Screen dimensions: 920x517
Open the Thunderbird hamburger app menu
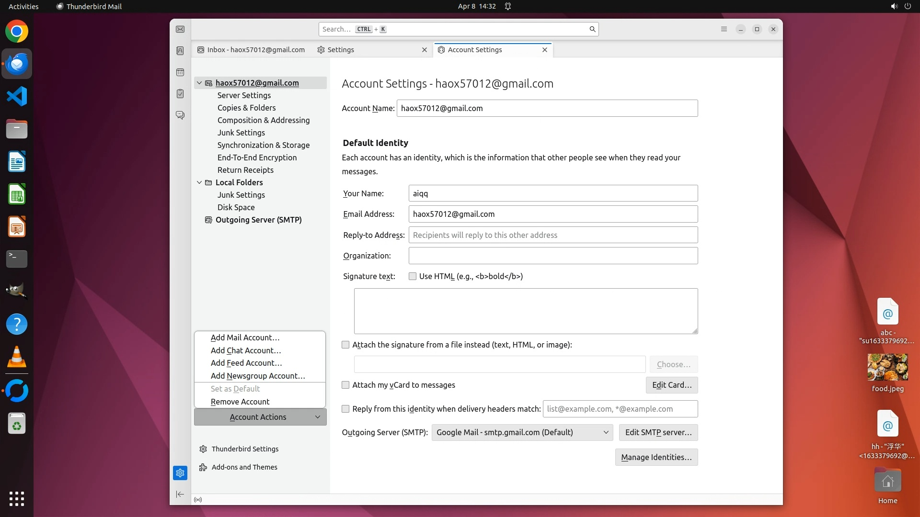[x=724, y=29]
